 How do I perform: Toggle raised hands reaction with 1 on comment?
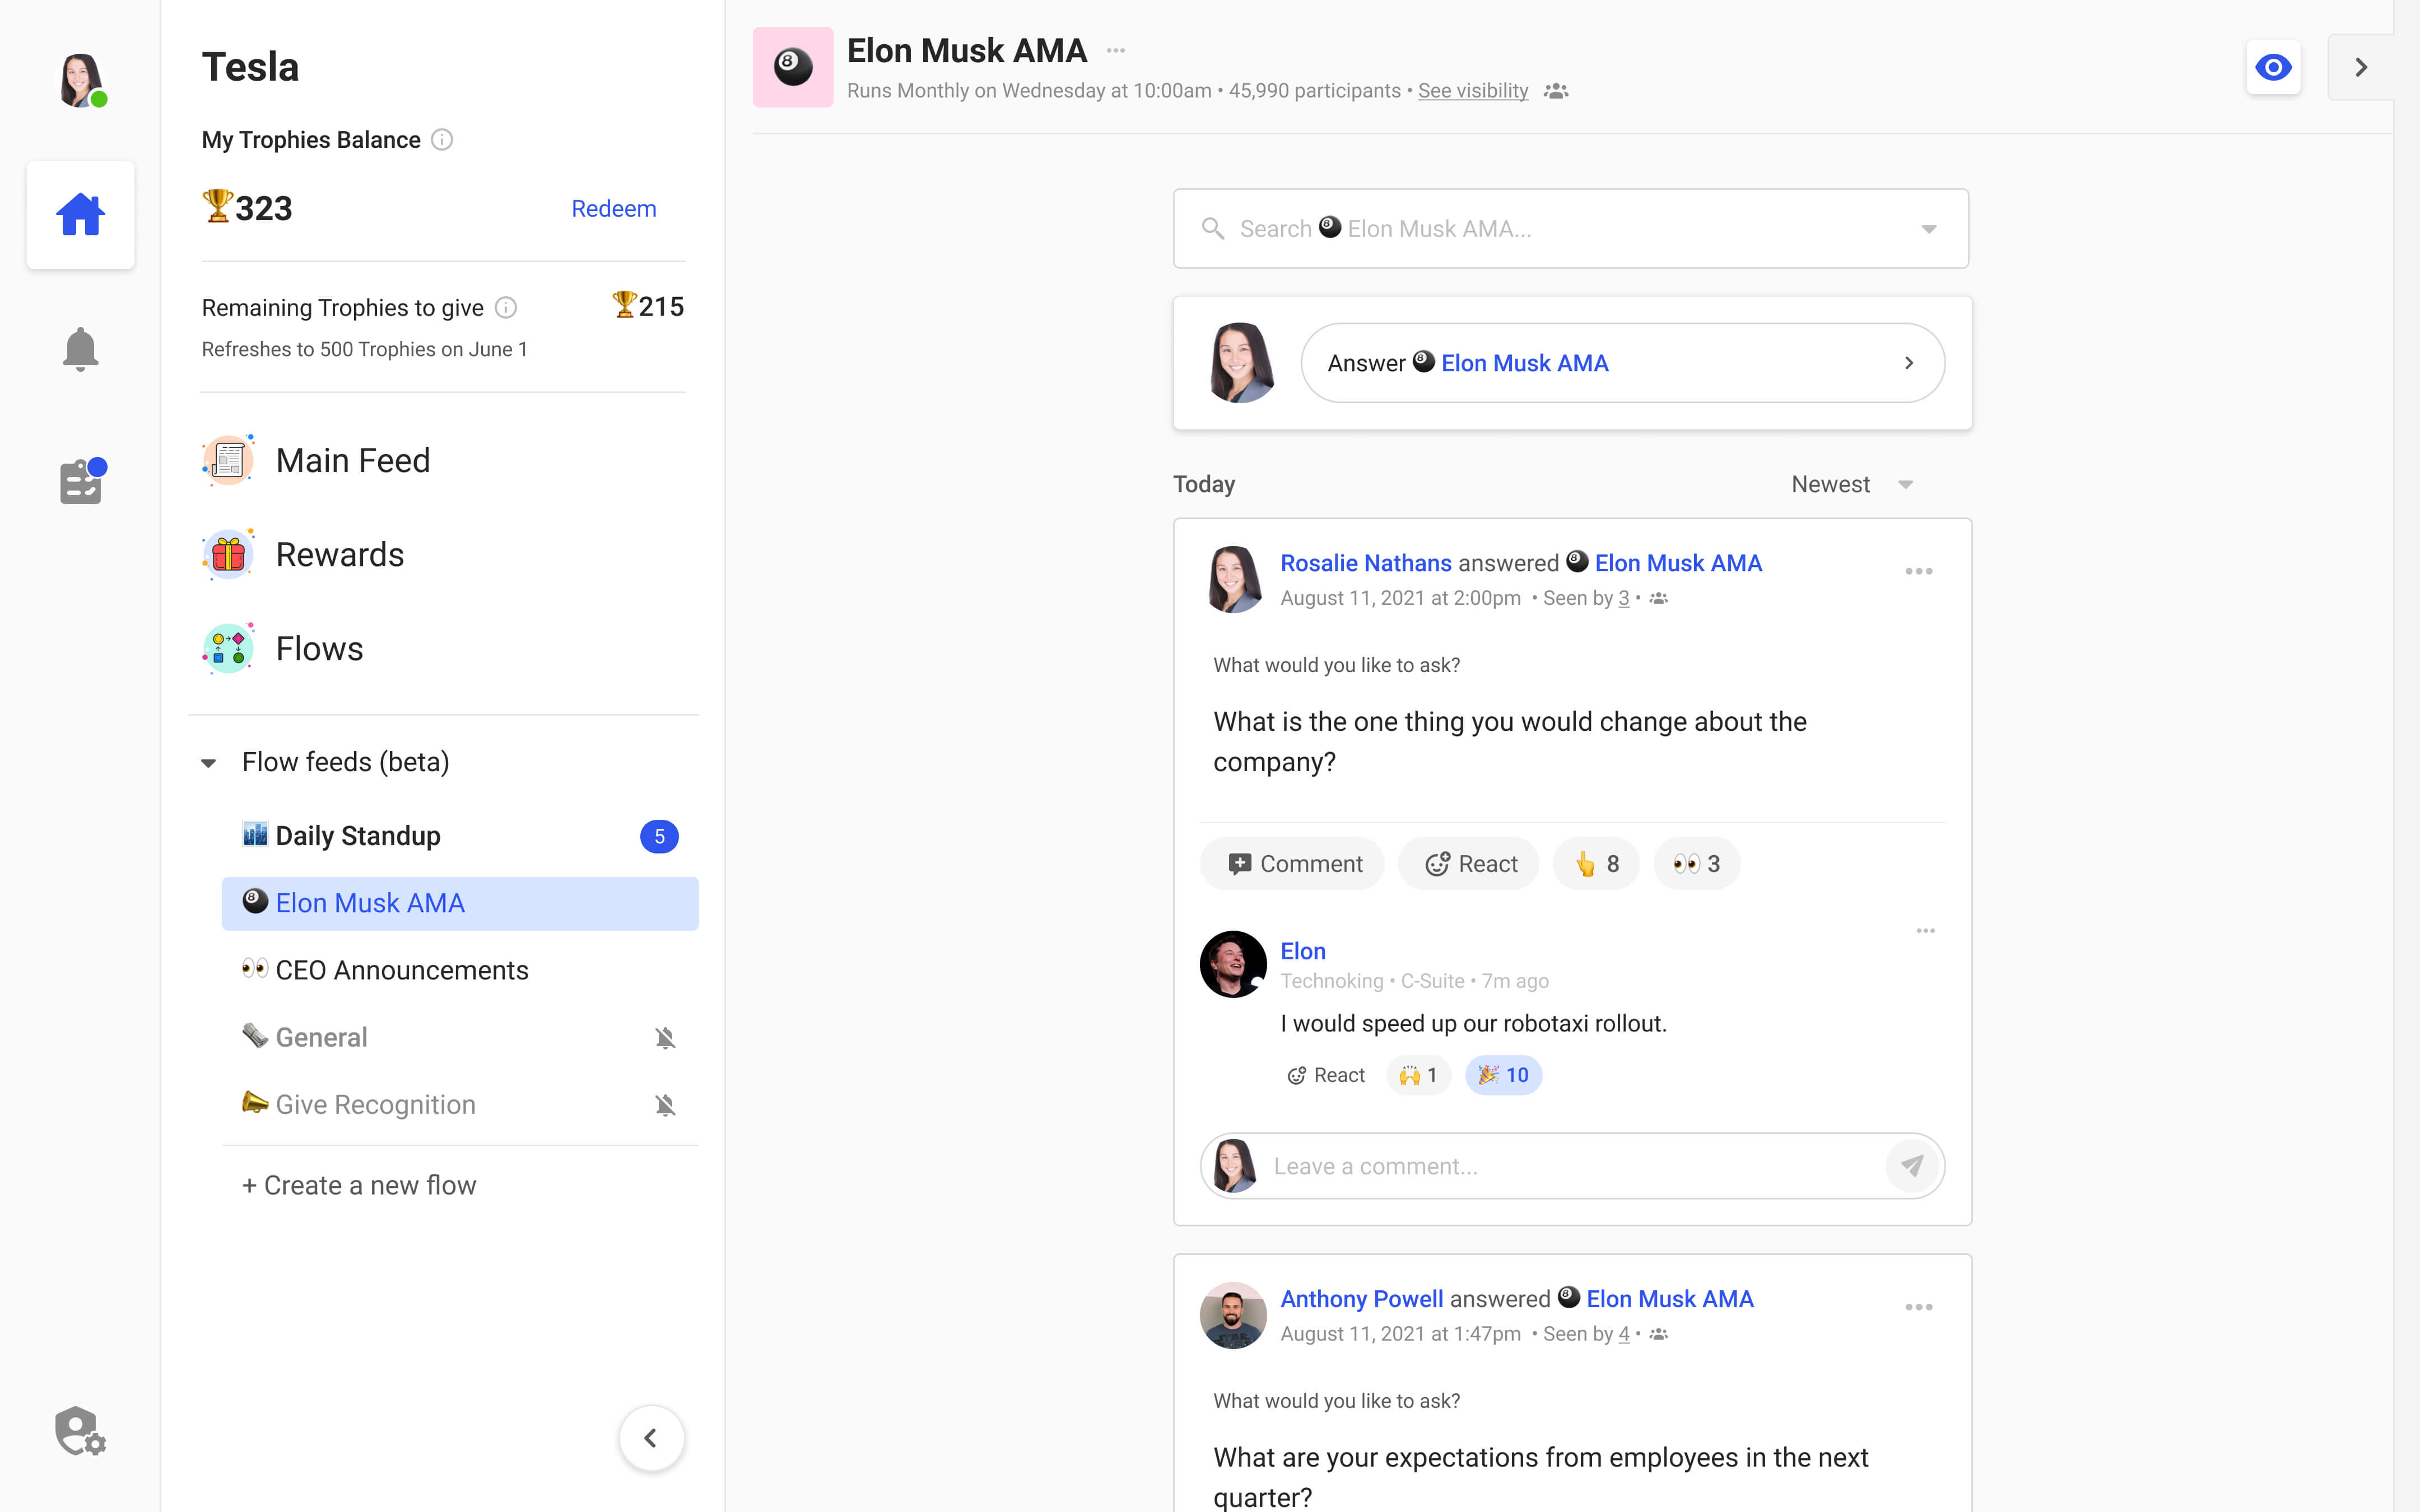coord(1418,1075)
